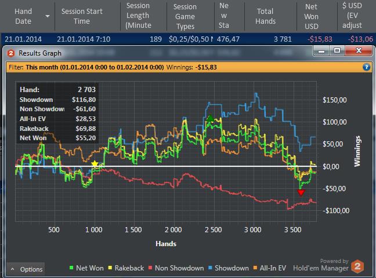
Task: Toggle All-In EV series in legend
Action: click(x=270, y=268)
